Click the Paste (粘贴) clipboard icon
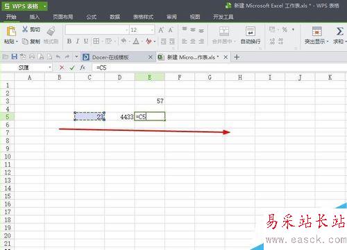The width and height of the screenshot is (347, 250). pyautogui.click(x=11, y=31)
